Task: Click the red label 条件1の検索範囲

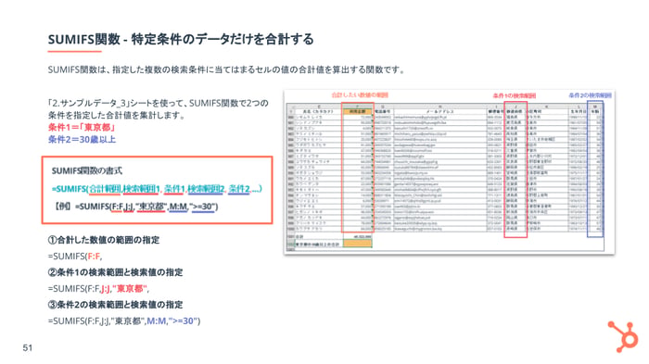Action: pyautogui.click(x=514, y=95)
